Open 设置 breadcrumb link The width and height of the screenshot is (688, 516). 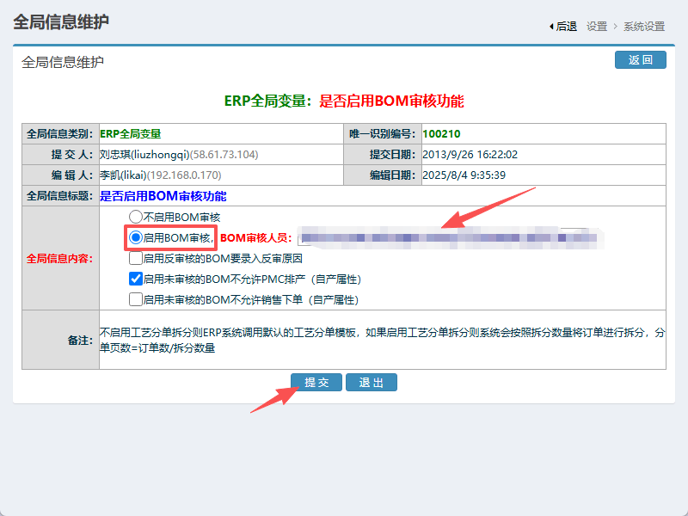click(597, 27)
